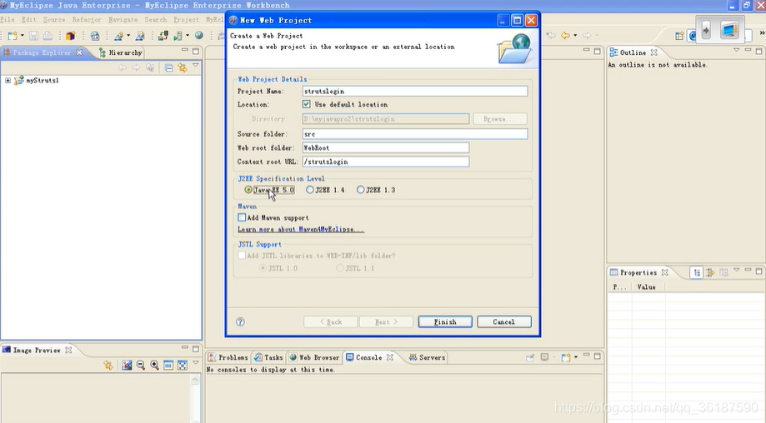This screenshot has height=423, width=766.
Task: Select the Java EE 5.0 radio button
Action: pos(248,190)
